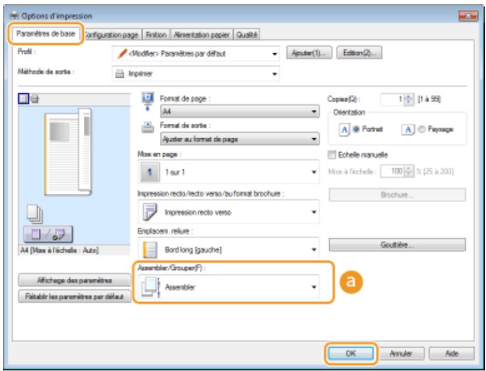The image size is (486, 371).
Task: Select Portrait orientation radio button
Action: pyautogui.click(x=356, y=129)
